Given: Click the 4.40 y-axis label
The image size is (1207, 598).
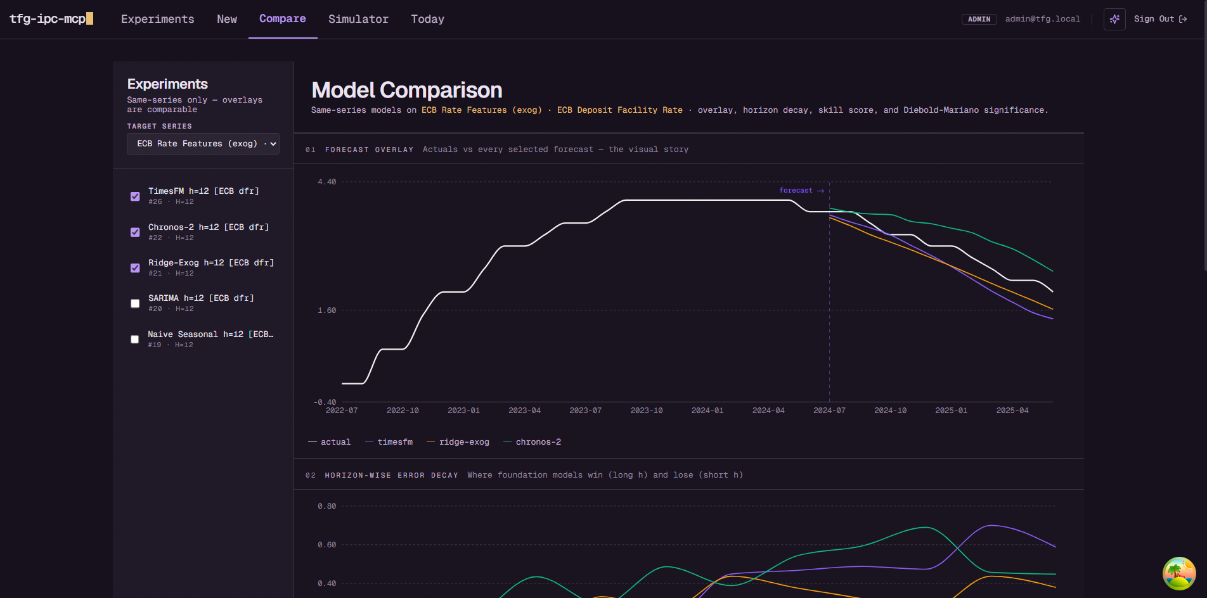Looking at the screenshot, I should [x=327, y=182].
